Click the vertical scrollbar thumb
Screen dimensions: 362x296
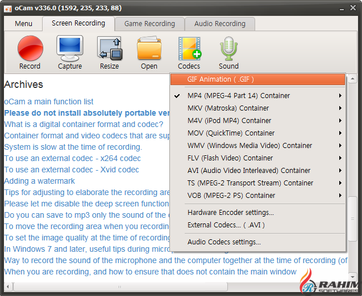352,219
